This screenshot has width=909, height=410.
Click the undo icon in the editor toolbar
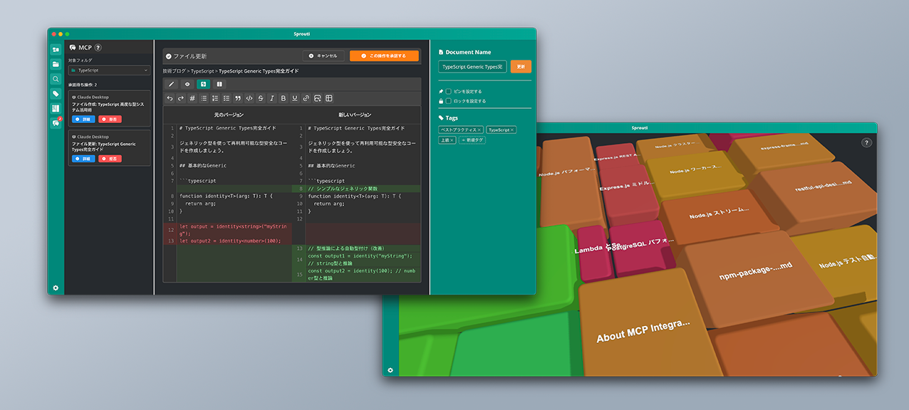pos(170,98)
